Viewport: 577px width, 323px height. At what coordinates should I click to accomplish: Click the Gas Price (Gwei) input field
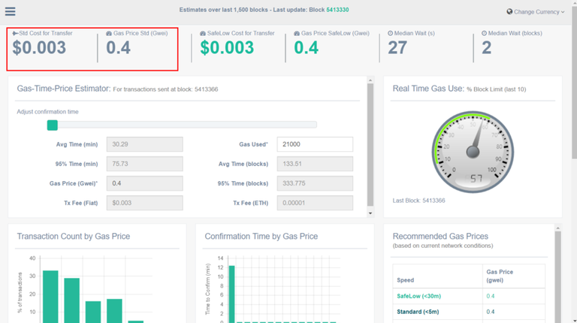coord(145,183)
